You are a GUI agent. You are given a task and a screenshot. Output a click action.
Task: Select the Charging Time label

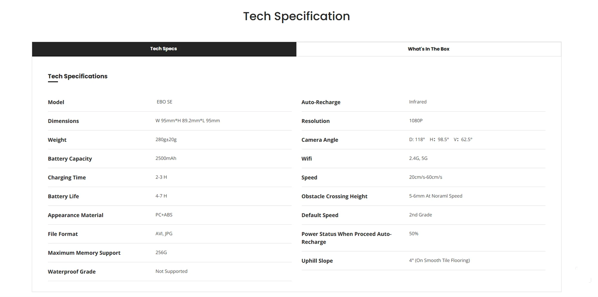[x=67, y=177]
